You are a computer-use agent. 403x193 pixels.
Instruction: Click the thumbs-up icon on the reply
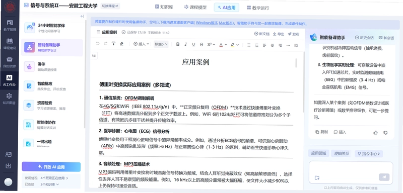point(375,133)
